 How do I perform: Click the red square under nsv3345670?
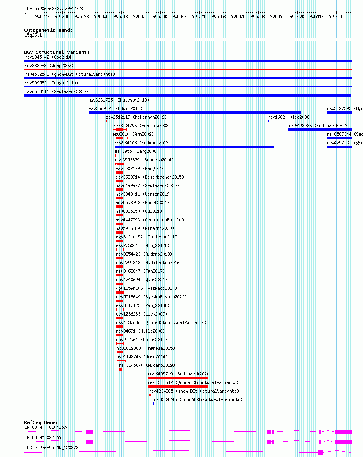click(120, 370)
